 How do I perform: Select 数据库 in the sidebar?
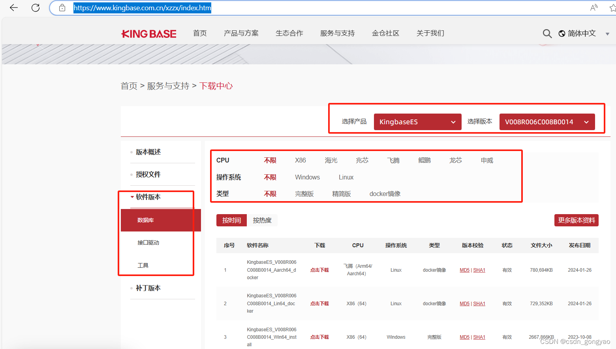coord(161,220)
